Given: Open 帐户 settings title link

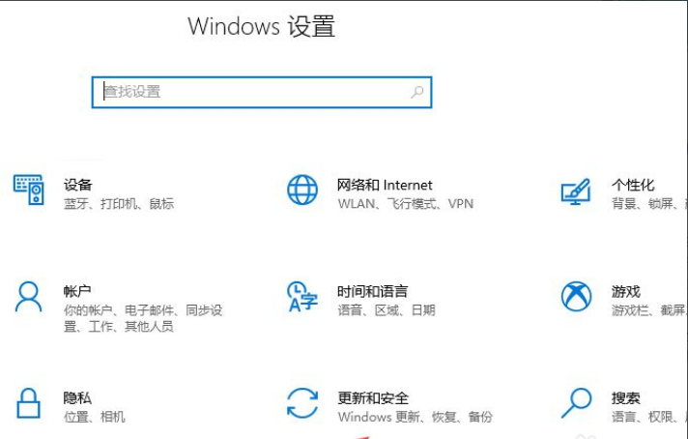Looking at the screenshot, I should tap(77, 291).
